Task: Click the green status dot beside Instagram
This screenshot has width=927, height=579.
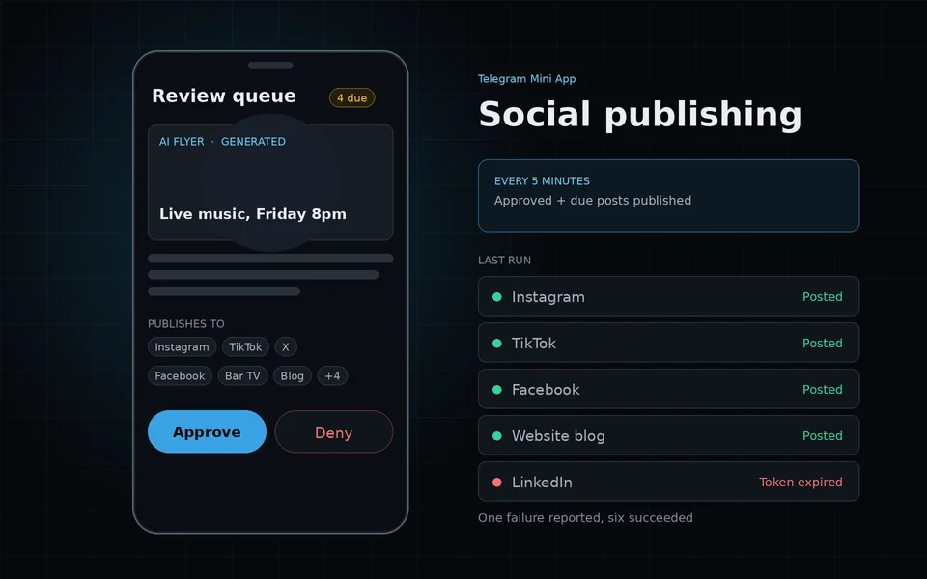Action: [x=497, y=297]
